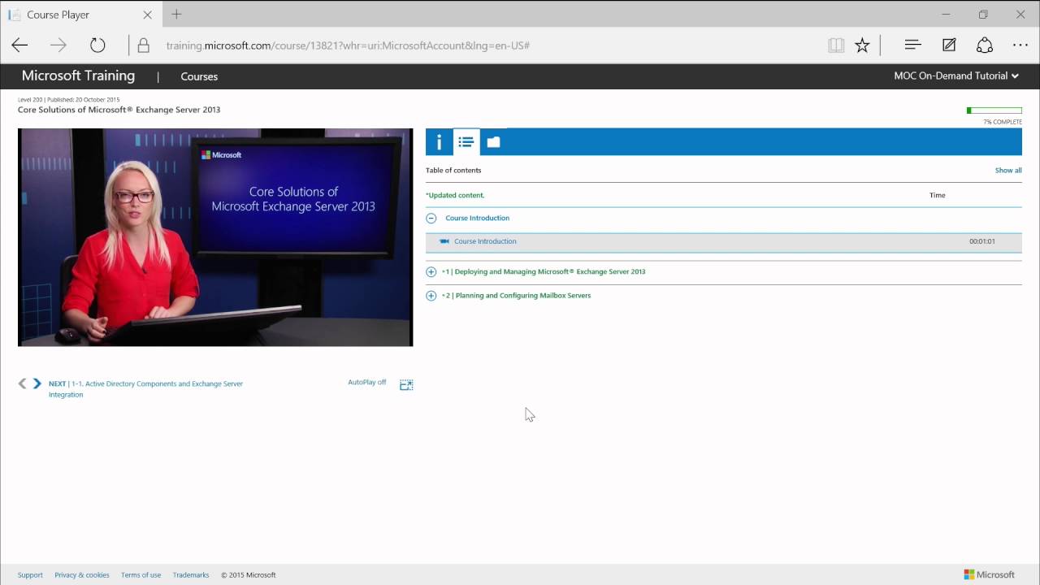
Task: Select the table of contents list tab
Action: click(466, 142)
